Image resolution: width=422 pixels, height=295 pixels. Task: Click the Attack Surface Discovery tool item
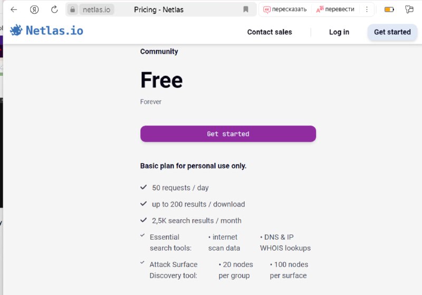pos(174,270)
